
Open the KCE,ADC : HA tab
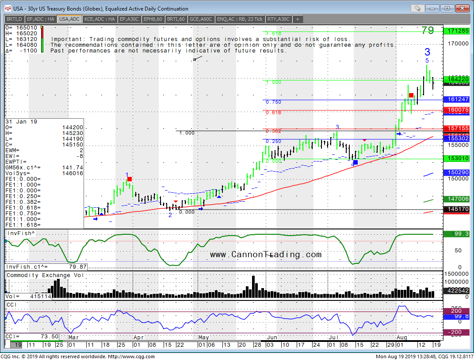click(100, 19)
